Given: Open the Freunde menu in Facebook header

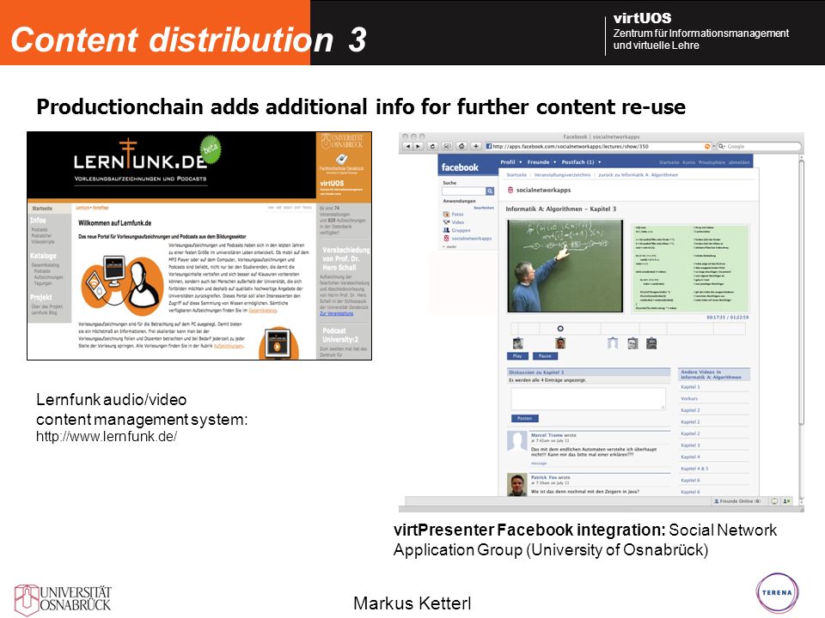Looking at the screenshot, I should click(538, 162).
